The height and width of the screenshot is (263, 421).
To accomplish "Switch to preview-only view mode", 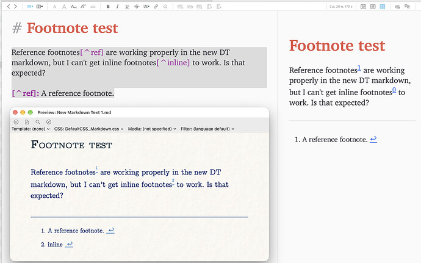I will [x=363, y=7].
